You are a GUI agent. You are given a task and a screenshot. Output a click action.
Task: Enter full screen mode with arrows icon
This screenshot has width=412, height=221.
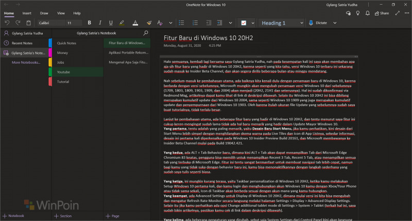(397, 13)
